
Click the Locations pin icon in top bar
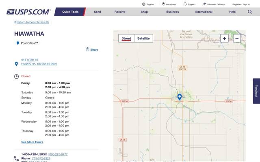point(163,4)
